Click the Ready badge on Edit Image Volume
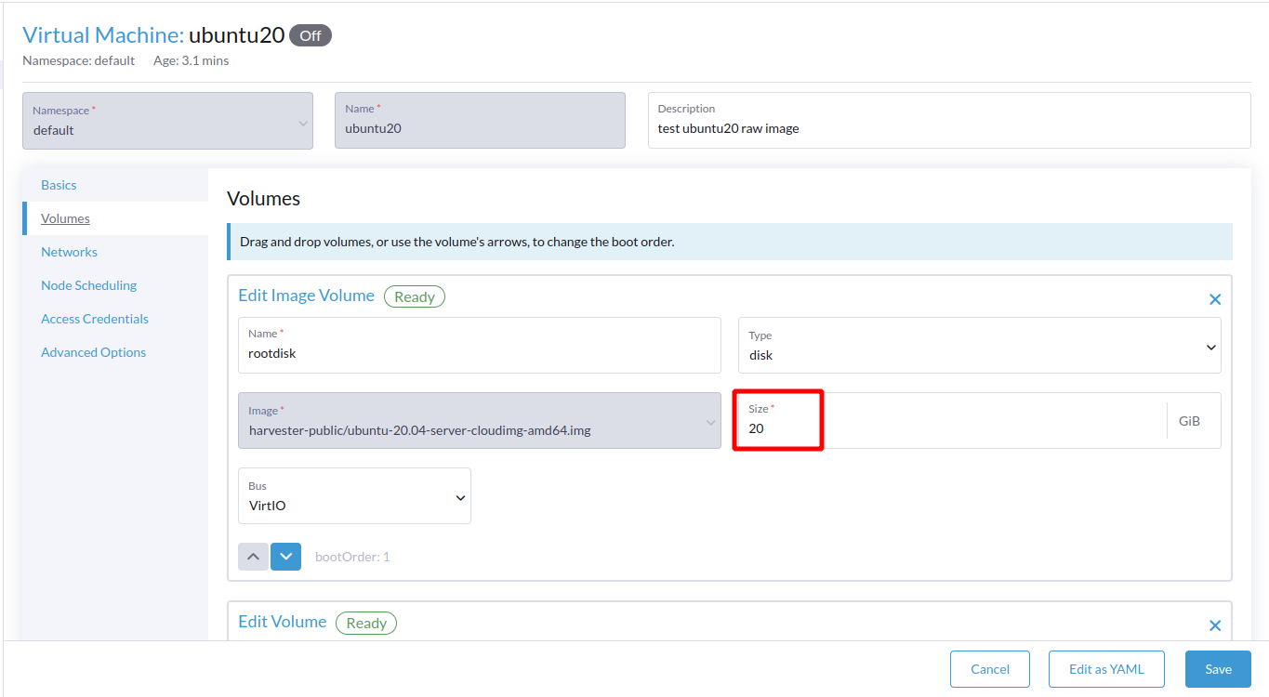1269x697 pixels. coord(414,296)
